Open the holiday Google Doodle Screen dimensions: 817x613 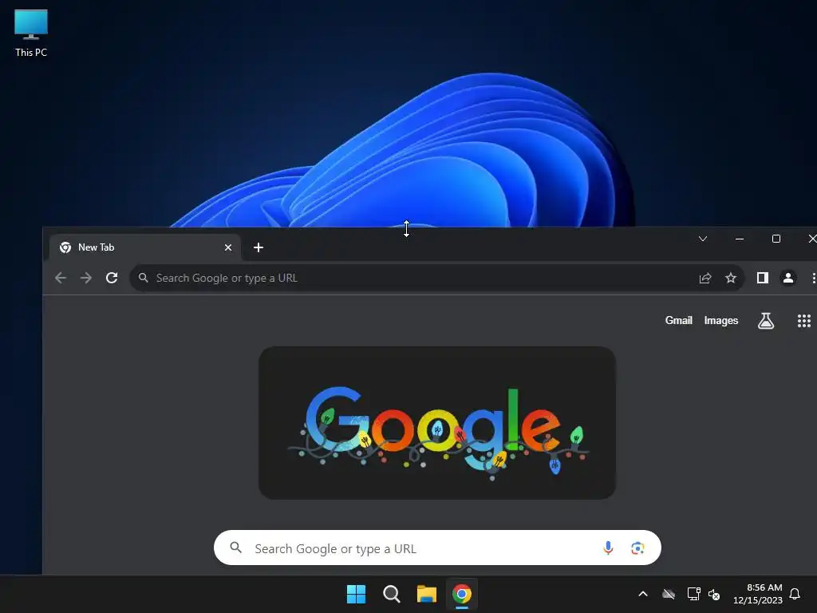[x=437, y=423]
